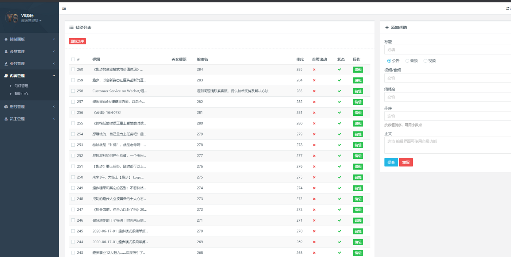The image size is (511, 257).
Task: Choose the 视频 radio option
Action: click(x=425, y=61)
